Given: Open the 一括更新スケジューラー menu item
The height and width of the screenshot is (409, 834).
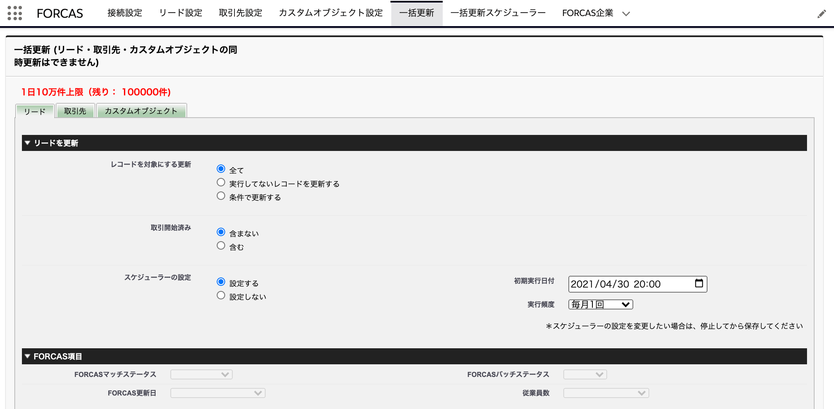Looking at the screenshot, I should pos(498,13).
